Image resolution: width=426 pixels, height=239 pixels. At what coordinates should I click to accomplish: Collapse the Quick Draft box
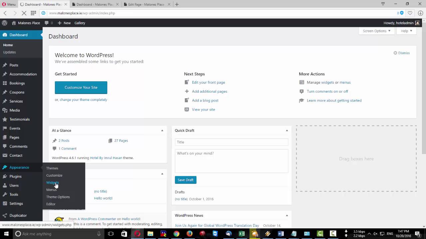click(x=287, y=130)
